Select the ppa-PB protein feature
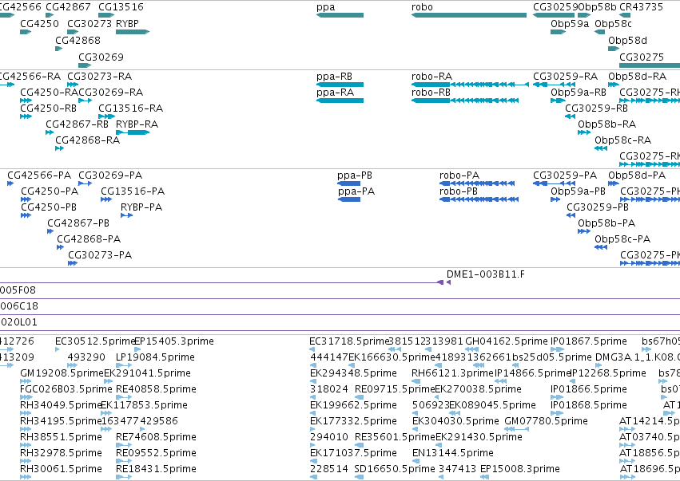The image size is (680, 481). pyautogui.click(x=348, y=183)
